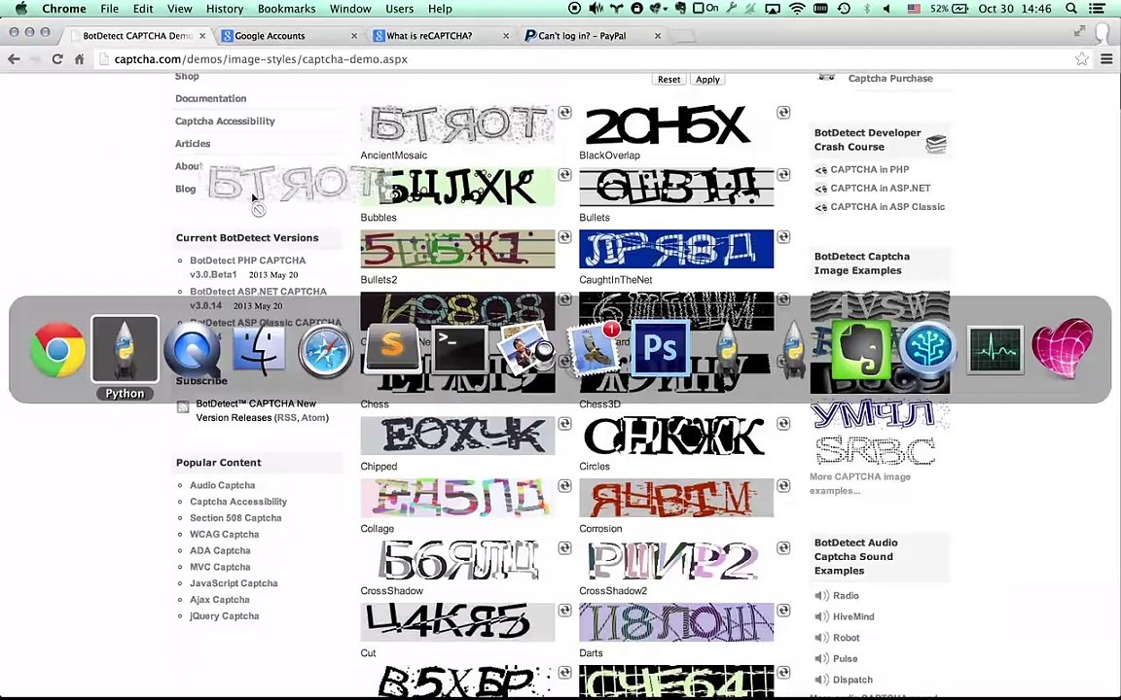Switch to Finder in the app switcher
1121x700 pixels.
(x=259, y=350)
